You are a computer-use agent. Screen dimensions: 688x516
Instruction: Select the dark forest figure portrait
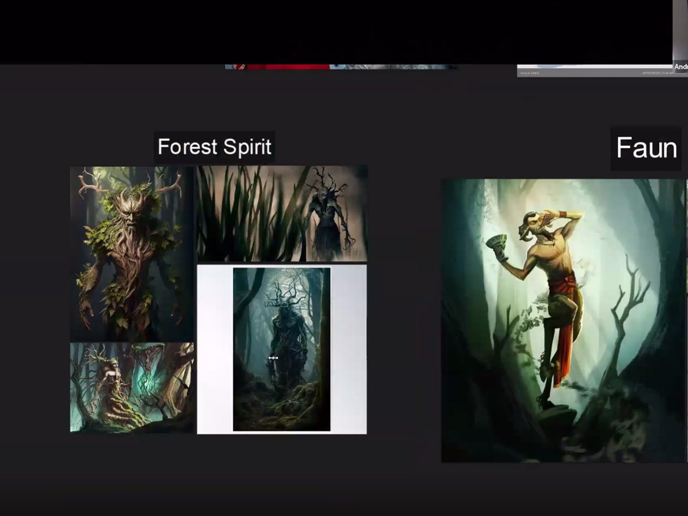[x=281, y=349]
